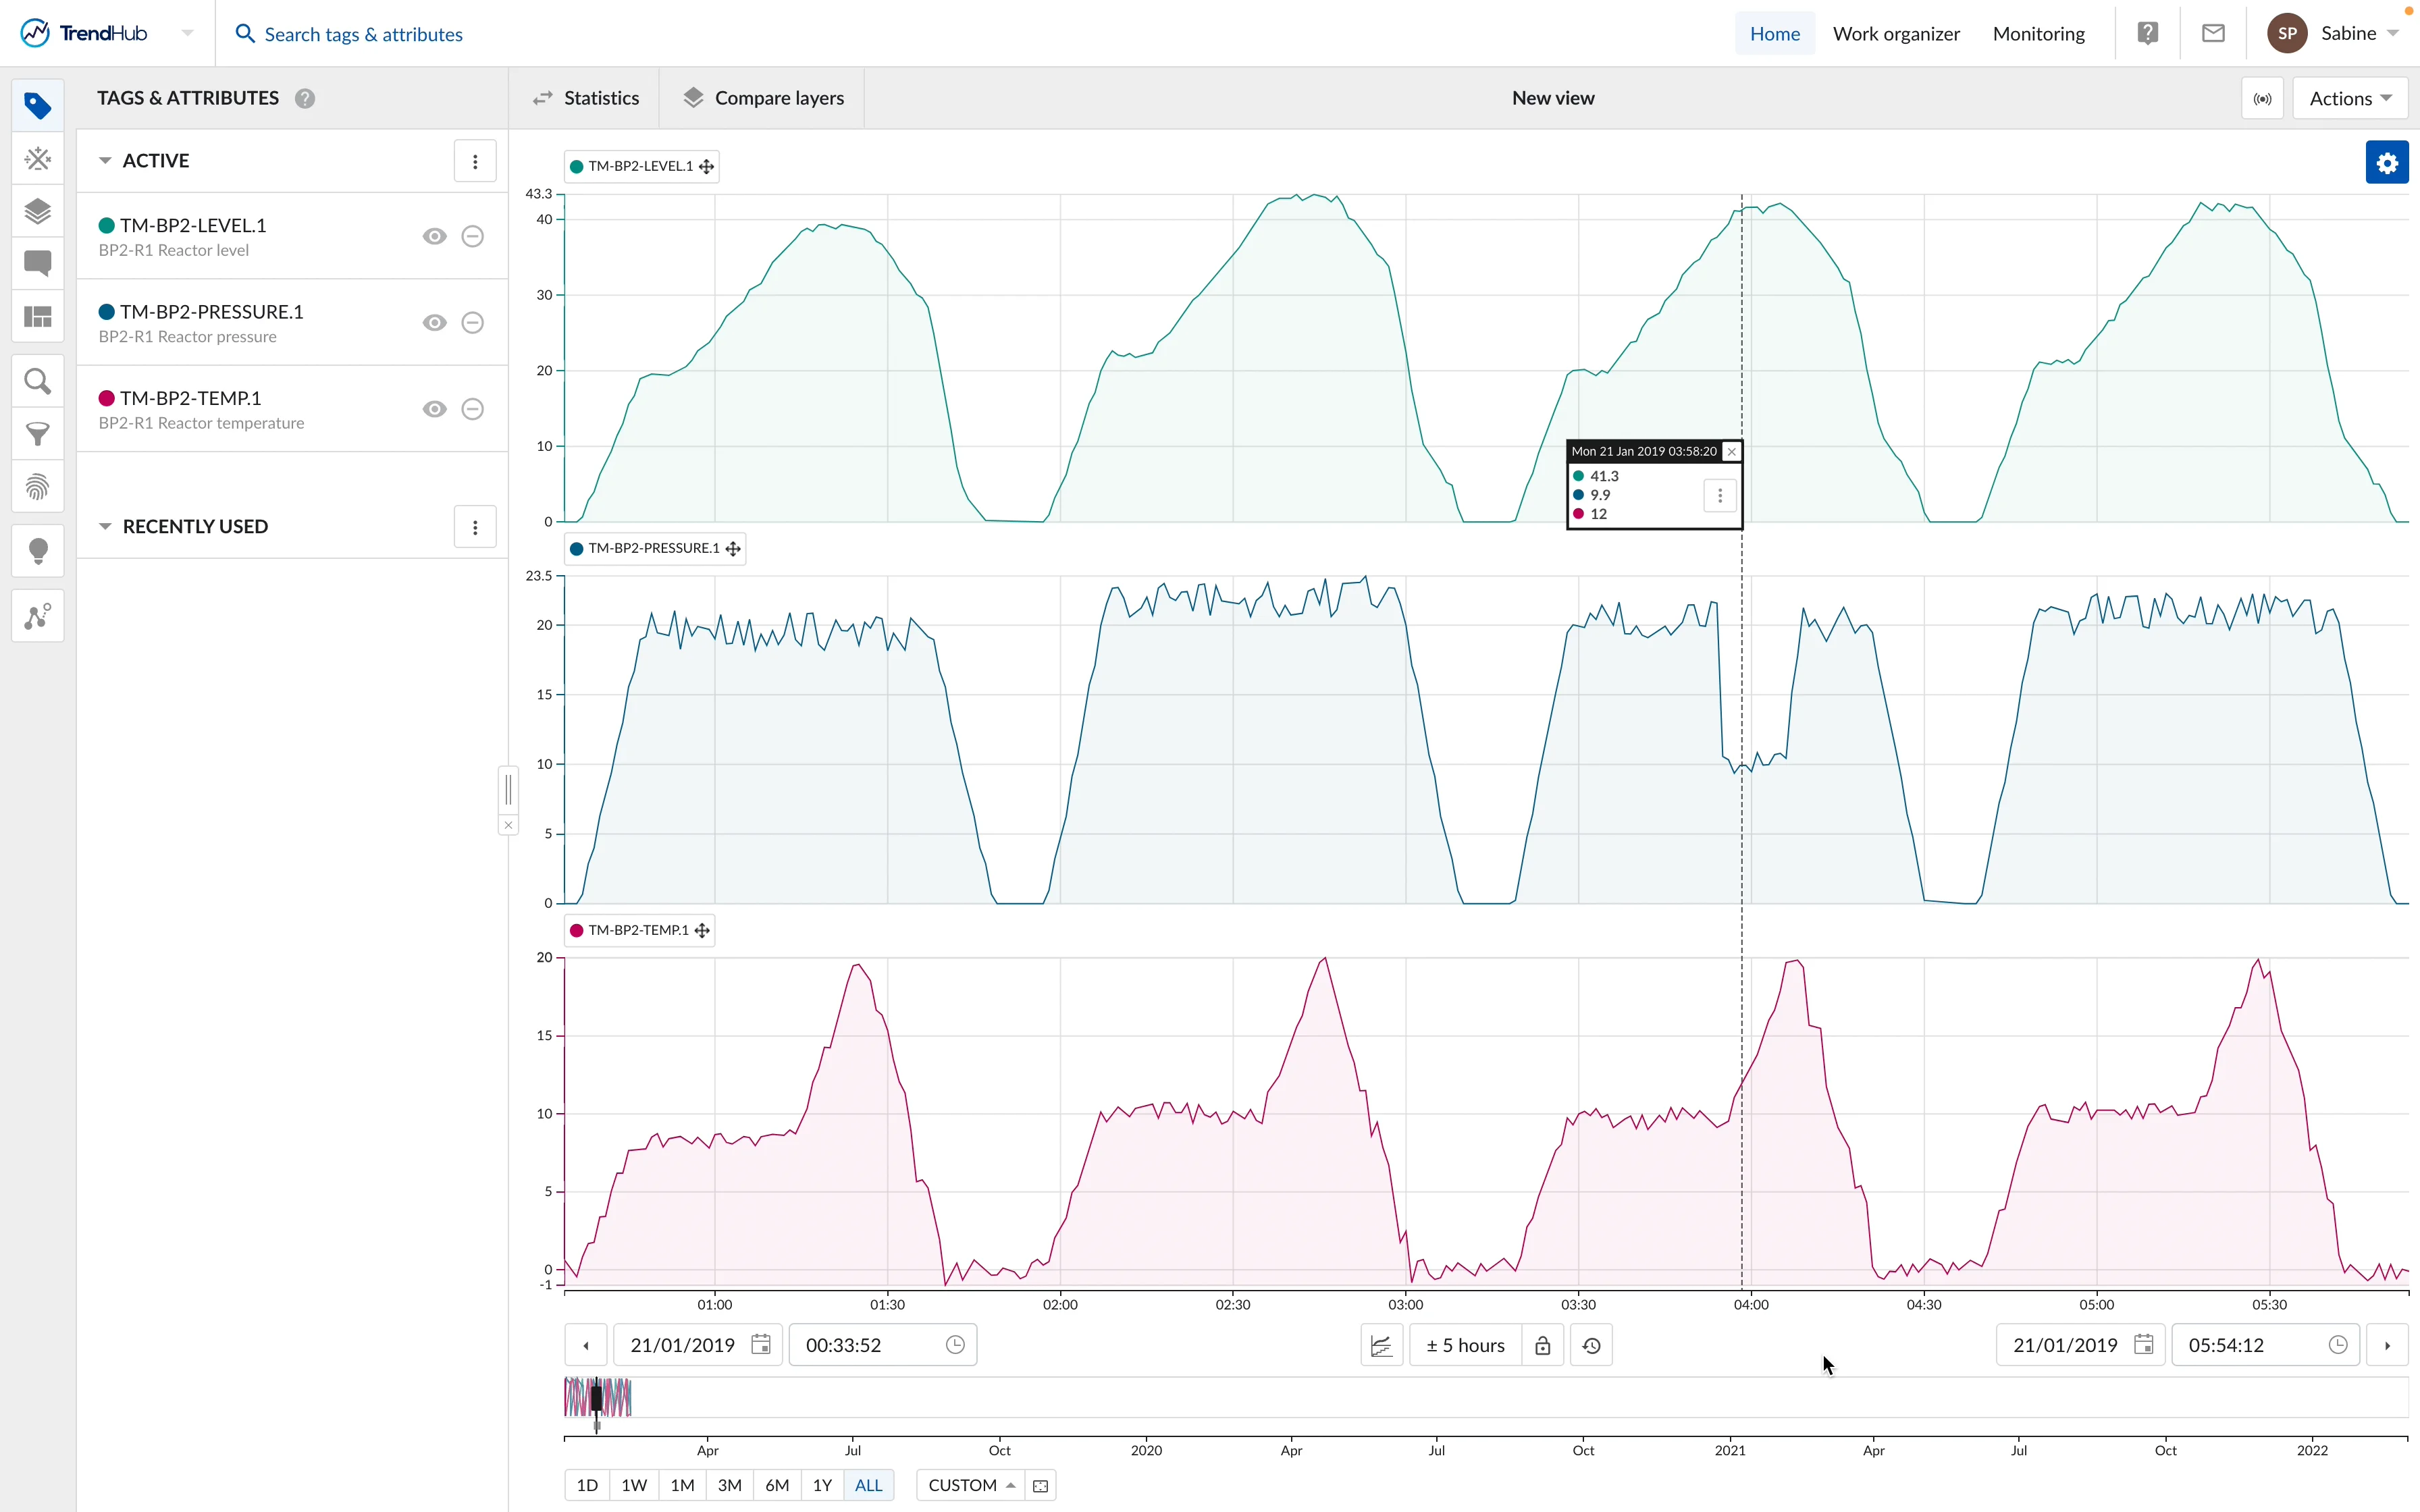The image size is (2420, 1512).
Task: Select the ALL time range button
Action: click(868, 1485)
